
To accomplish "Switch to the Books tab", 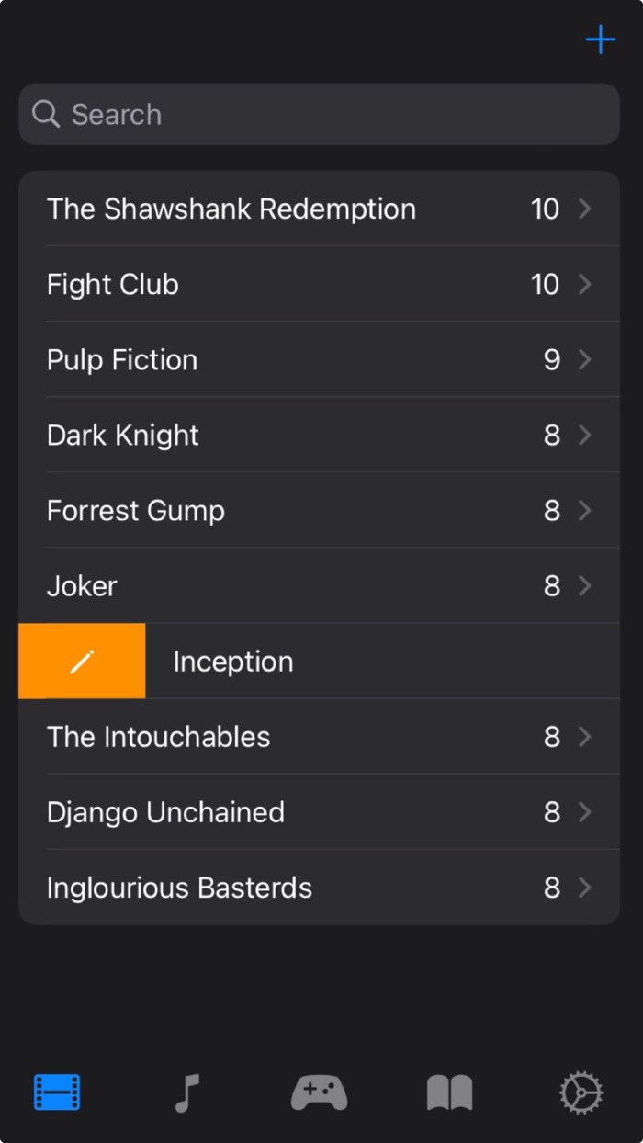I will point(450,1092).
